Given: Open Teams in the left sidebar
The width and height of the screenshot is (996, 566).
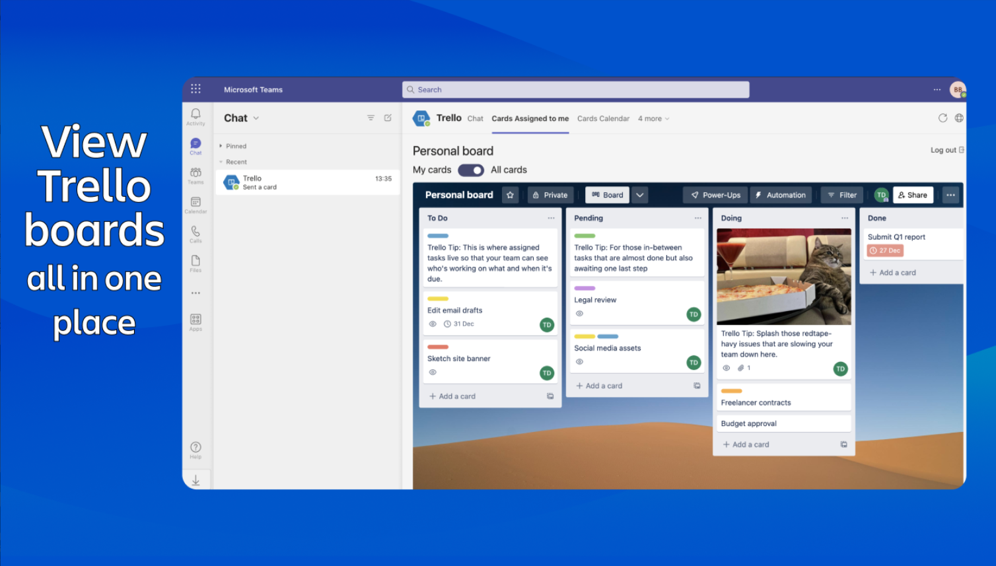Looking at the screenshot, I should point(196,176).
